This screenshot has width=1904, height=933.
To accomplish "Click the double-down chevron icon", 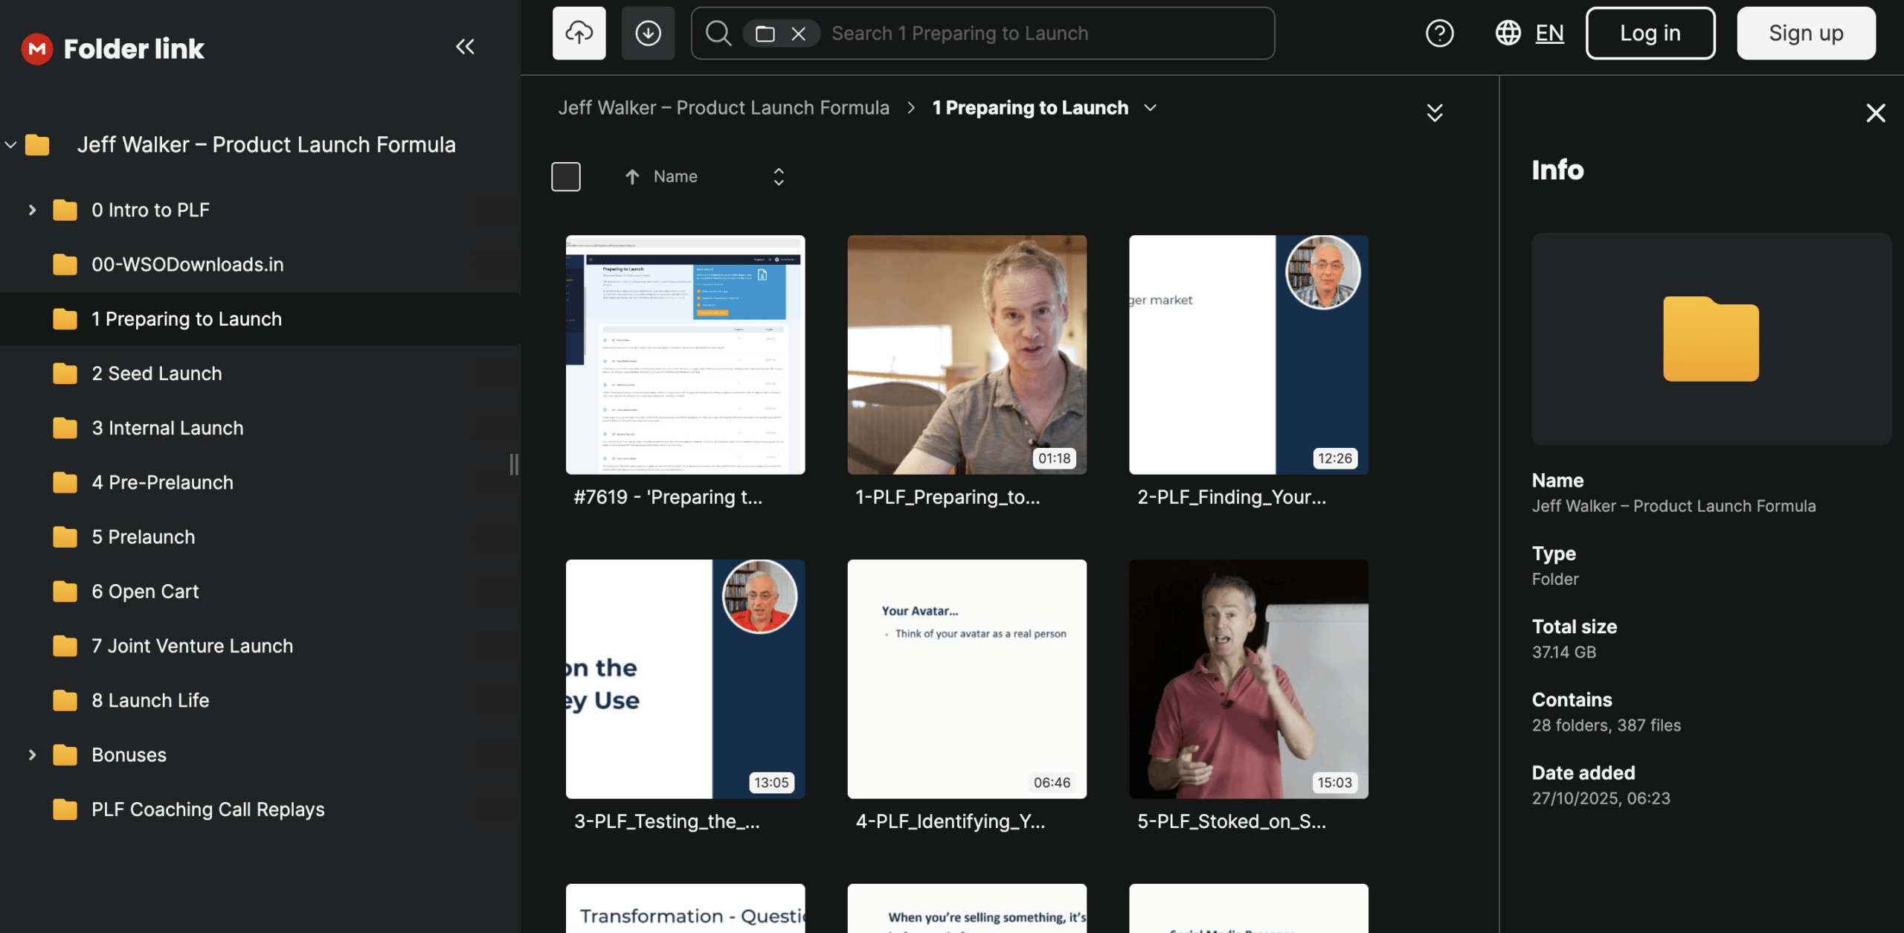I will click(x=1435, y=112).
